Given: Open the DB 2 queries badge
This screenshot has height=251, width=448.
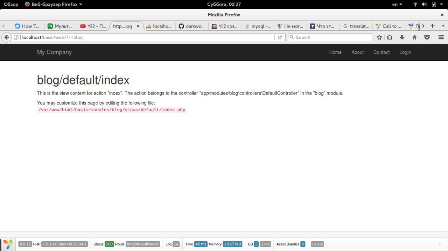Looking at the screenshot, I should point(256,244).
